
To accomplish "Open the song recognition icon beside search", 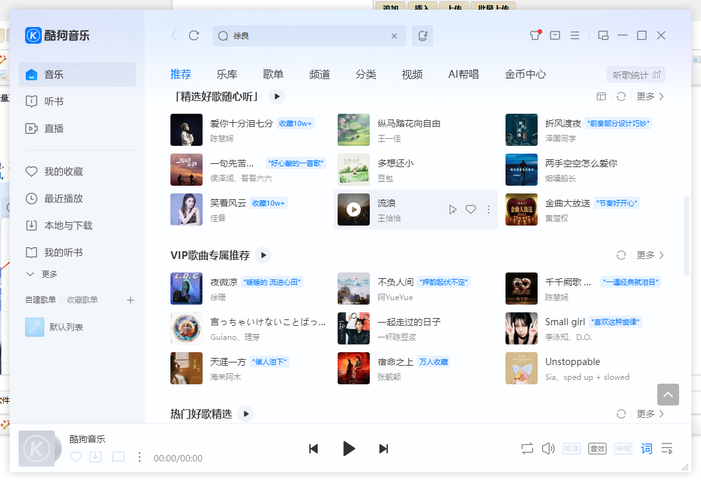I will point(423,36).
